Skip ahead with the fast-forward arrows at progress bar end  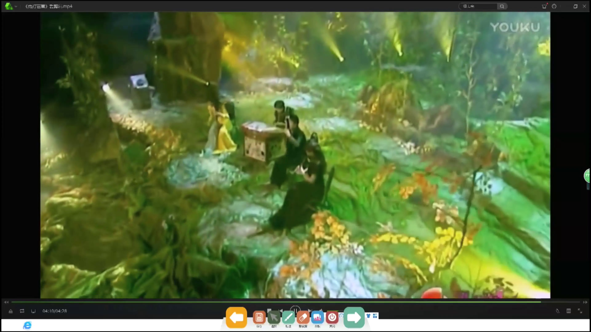[585, 302]
